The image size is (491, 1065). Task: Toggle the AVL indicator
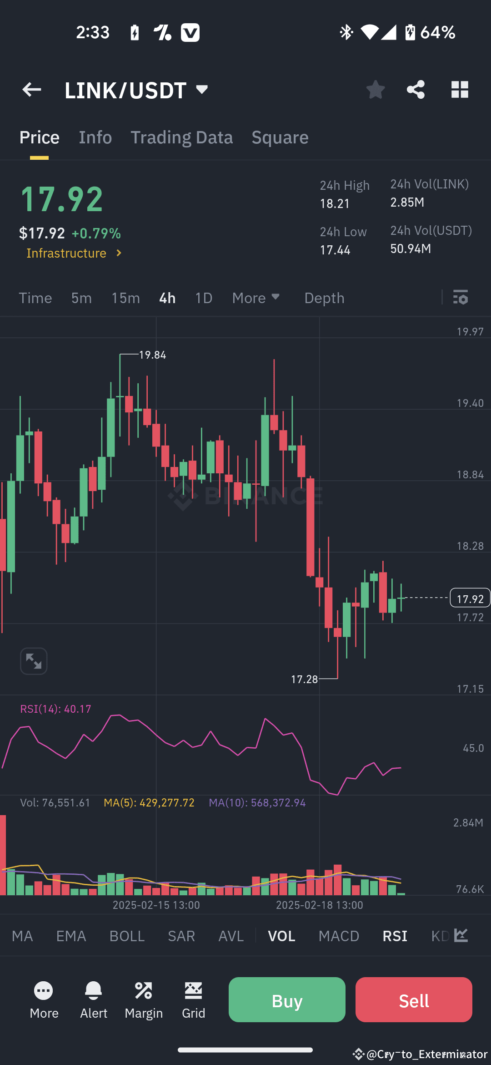coord(231,936)
